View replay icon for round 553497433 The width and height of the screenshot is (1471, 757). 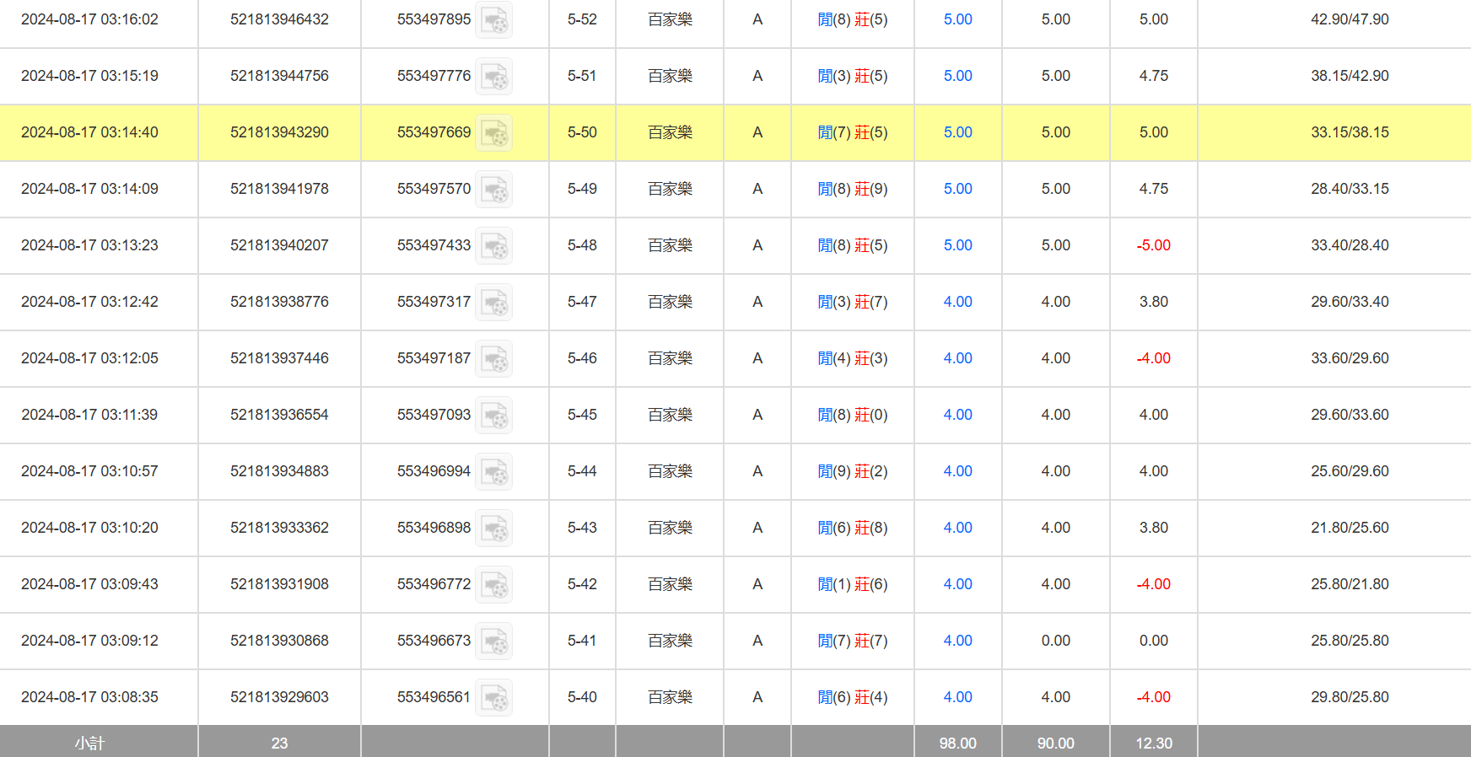coord(493,246)
